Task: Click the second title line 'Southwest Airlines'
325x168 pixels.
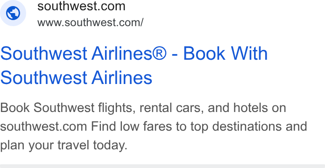Action: pyautogui.click(x=76, y=77)
